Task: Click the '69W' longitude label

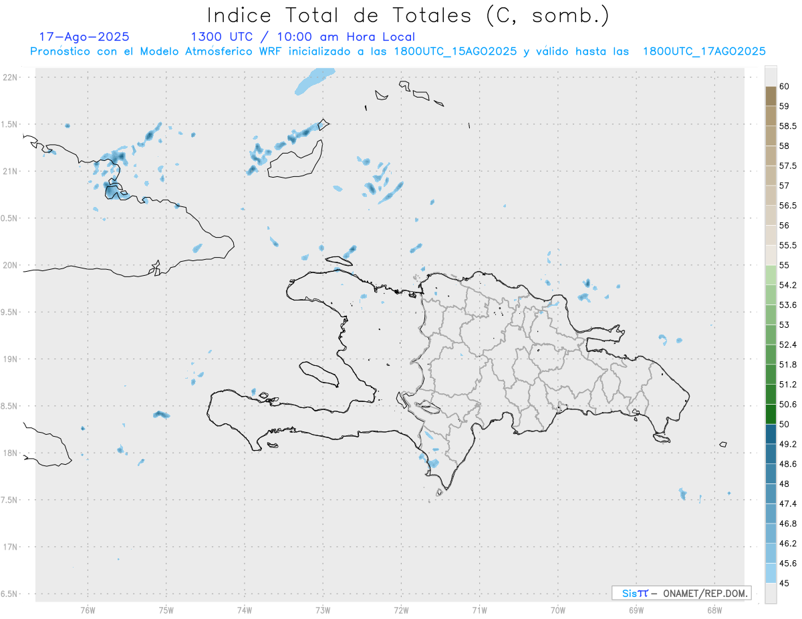Action: pos(636,610)
